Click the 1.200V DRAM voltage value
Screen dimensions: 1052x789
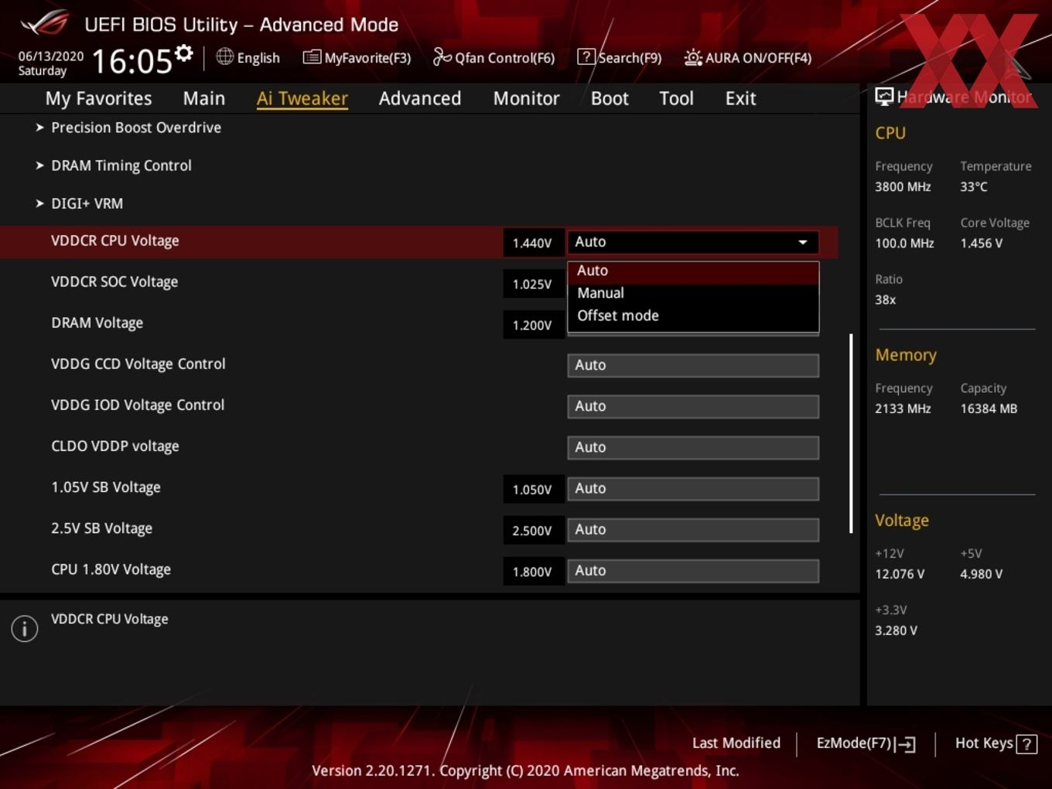coord(533,325)
